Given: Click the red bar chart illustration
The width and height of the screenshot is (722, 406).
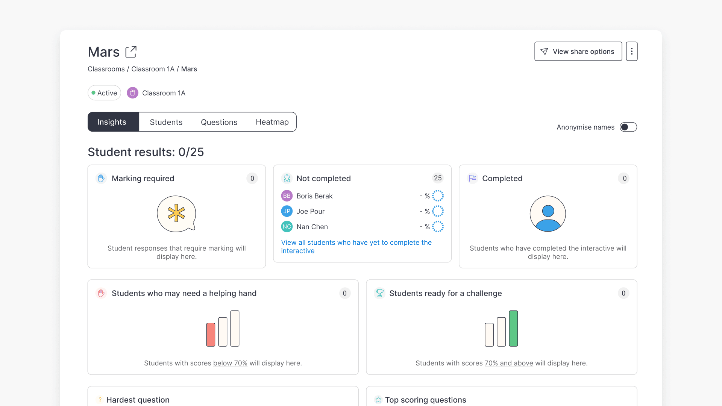Looking at the screenshot, I should point(223,328).
